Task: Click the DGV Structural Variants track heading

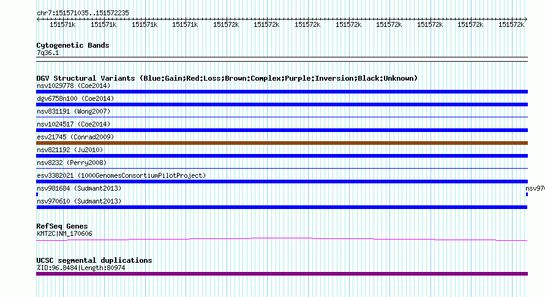Action: (x=227, y=78)
